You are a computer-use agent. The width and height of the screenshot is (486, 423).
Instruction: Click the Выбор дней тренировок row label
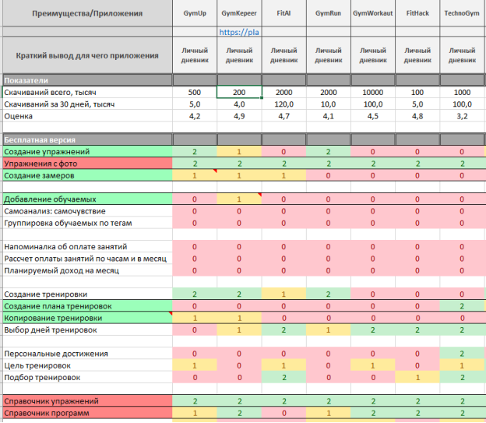point(51,330)
